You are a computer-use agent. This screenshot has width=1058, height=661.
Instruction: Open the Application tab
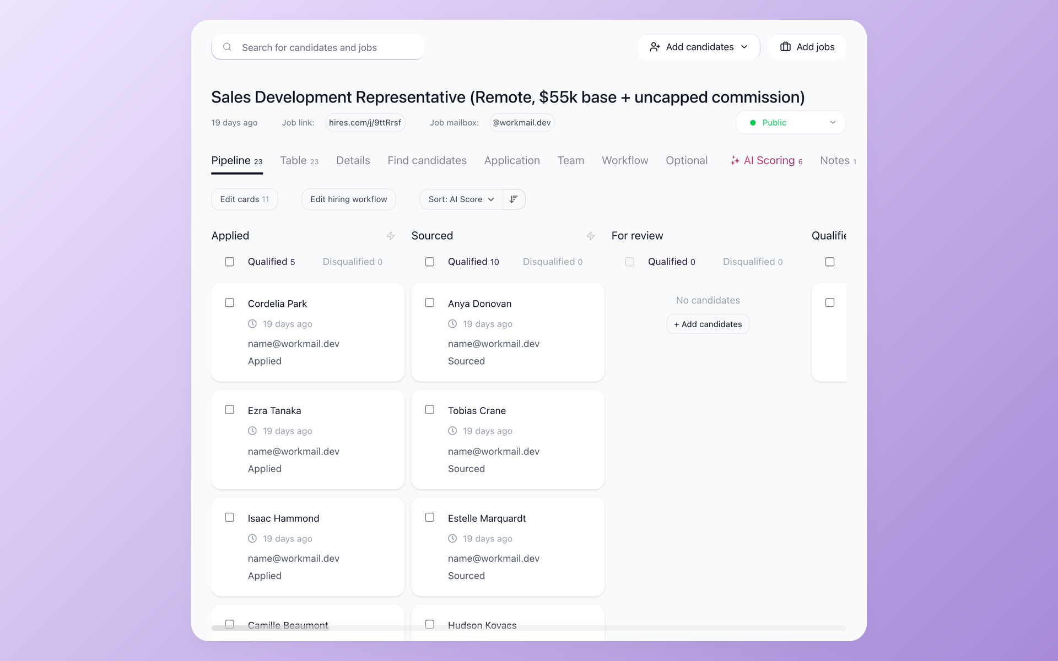click(x=512, y=161)
